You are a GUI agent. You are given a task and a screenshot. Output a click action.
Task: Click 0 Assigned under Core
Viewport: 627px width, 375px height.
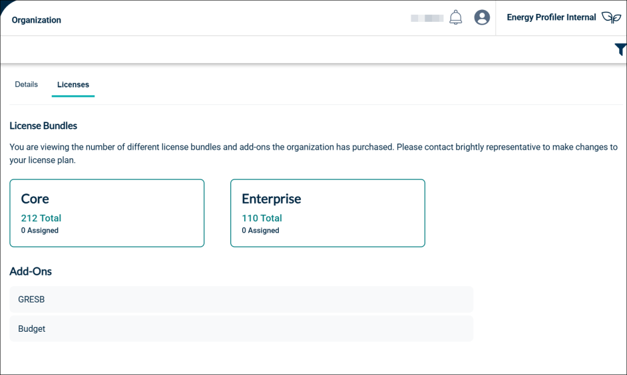click(x=40, y=231)
